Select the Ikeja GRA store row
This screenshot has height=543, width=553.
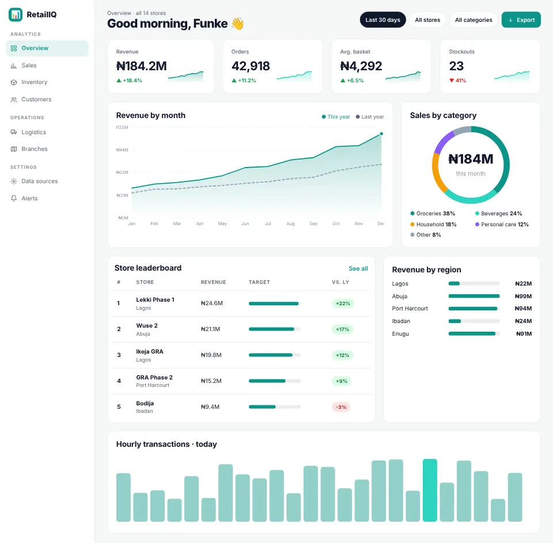point(241,355)
